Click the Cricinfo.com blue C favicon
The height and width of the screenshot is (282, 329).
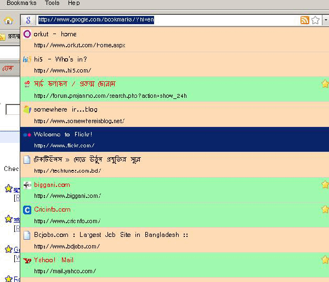(x=27, y=209)
